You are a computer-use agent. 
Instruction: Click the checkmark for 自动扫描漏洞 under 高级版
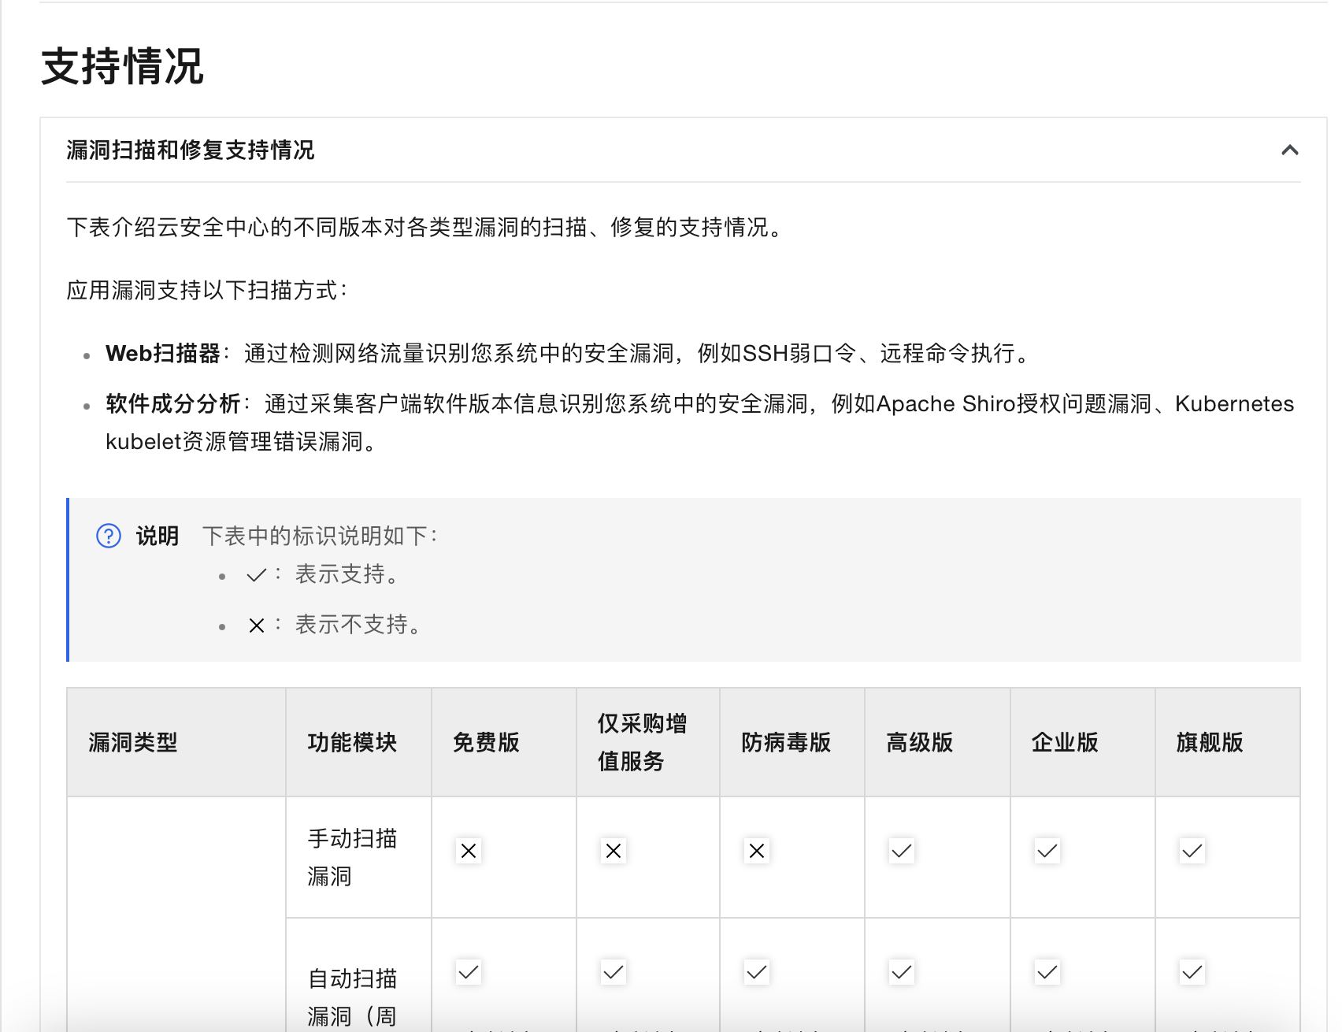pos(902,972)
